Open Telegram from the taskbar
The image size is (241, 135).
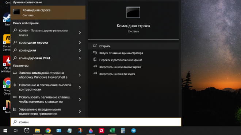pos(133,131)
